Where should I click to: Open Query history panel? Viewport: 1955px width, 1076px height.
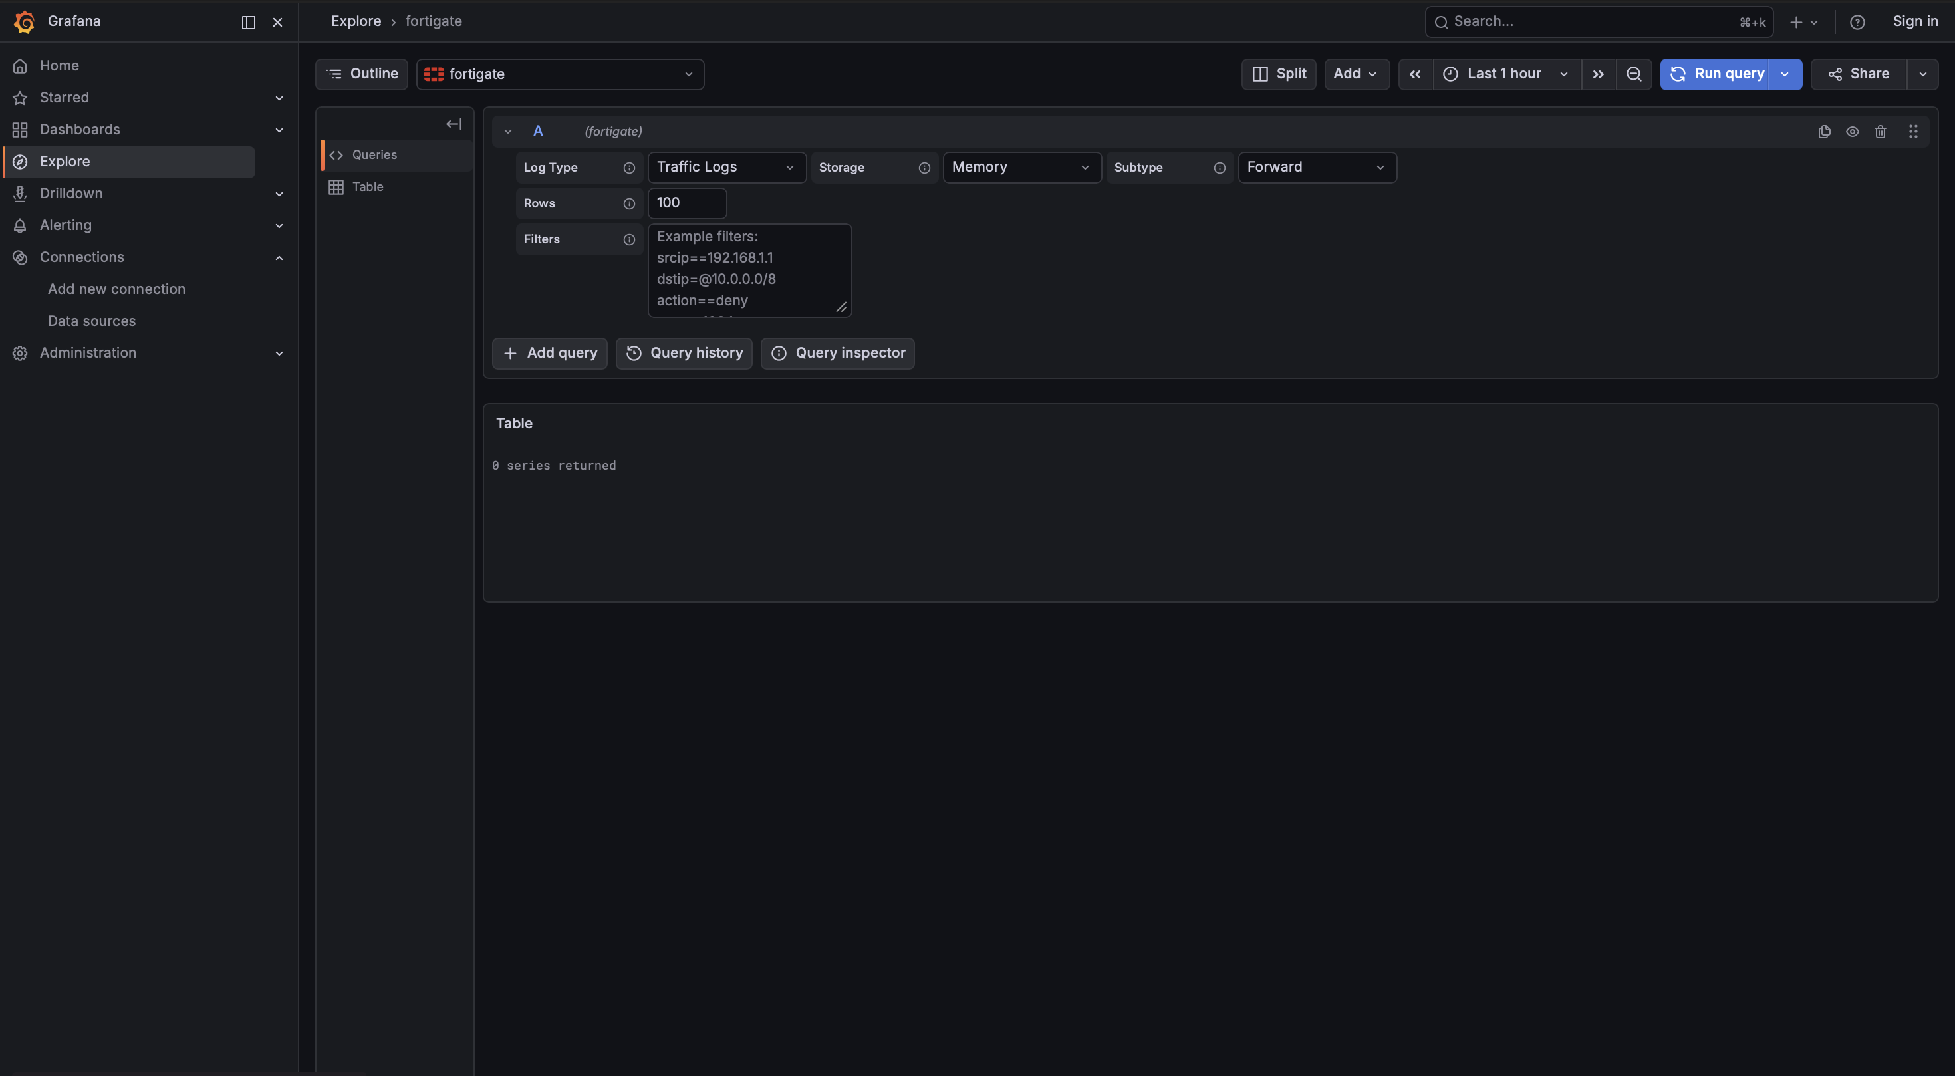point(684,353)
